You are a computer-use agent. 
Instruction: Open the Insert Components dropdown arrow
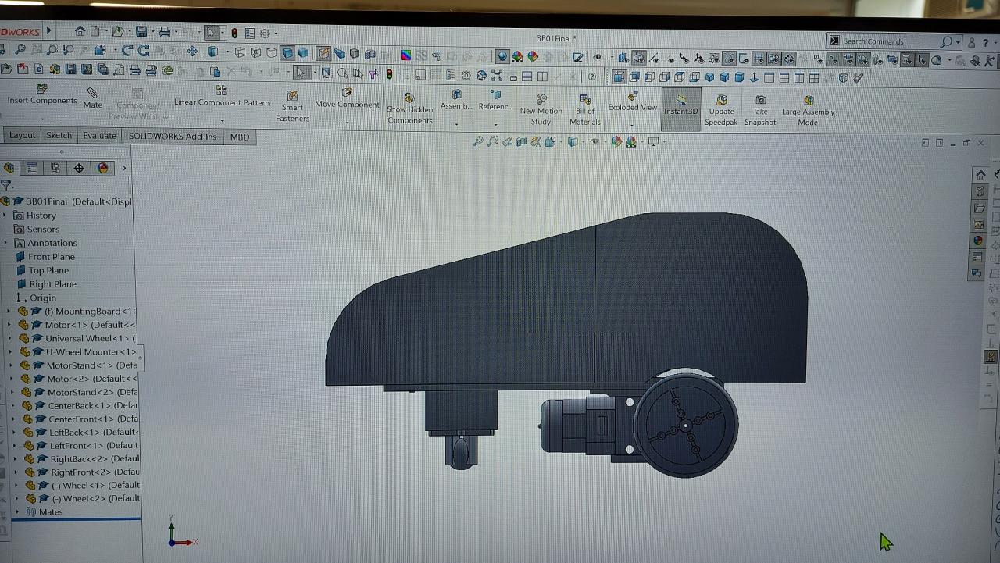click(x=42, y=117)
